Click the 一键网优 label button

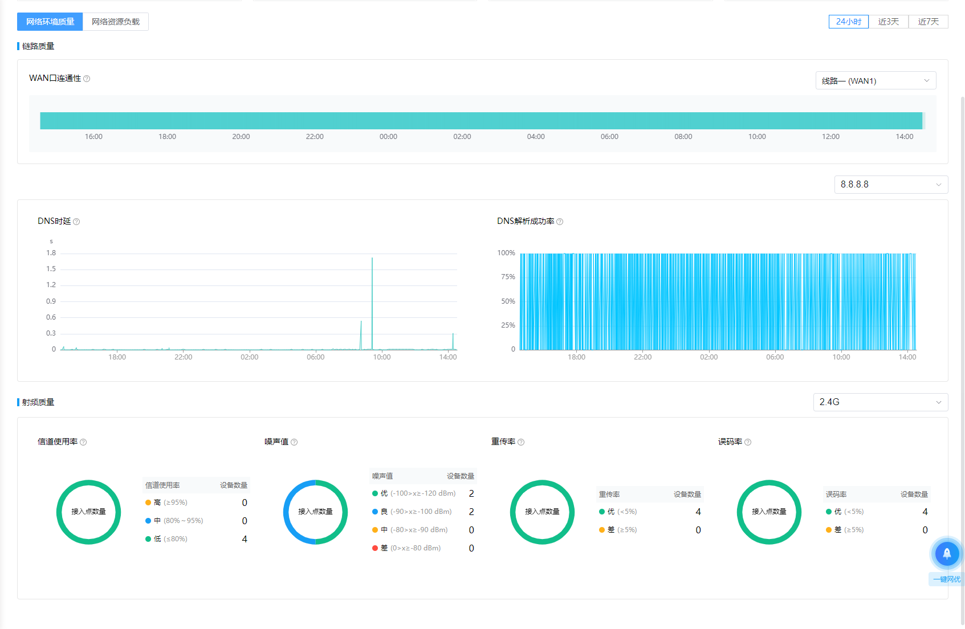[x=947, y=579]
